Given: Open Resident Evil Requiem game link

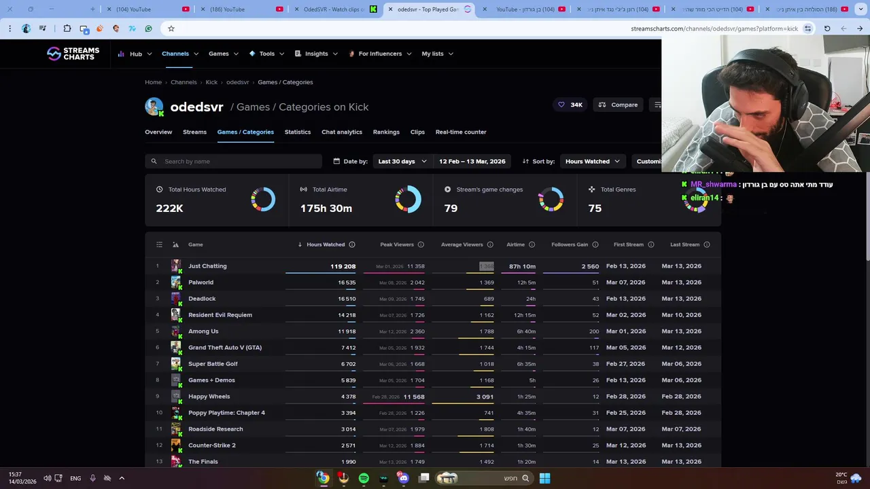Looking at the screenshot, I should pos(220,315).
